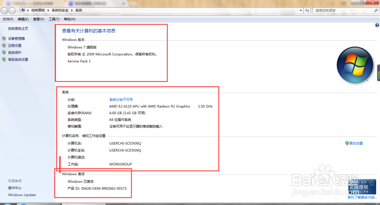The image size is (380, 205).
Task: Click the 没有可用于此显示器的笔或触控输入 text
Action: coord(136,126)
